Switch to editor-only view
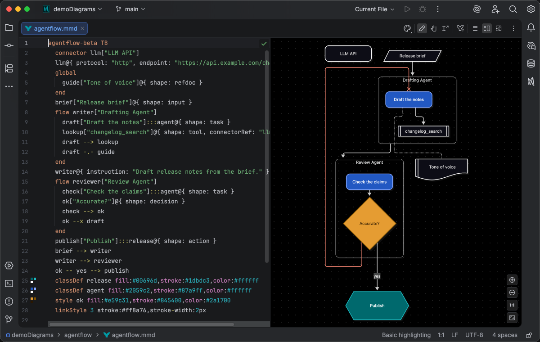The height and width of the screenshot is (342, 540). coord(475,28)
